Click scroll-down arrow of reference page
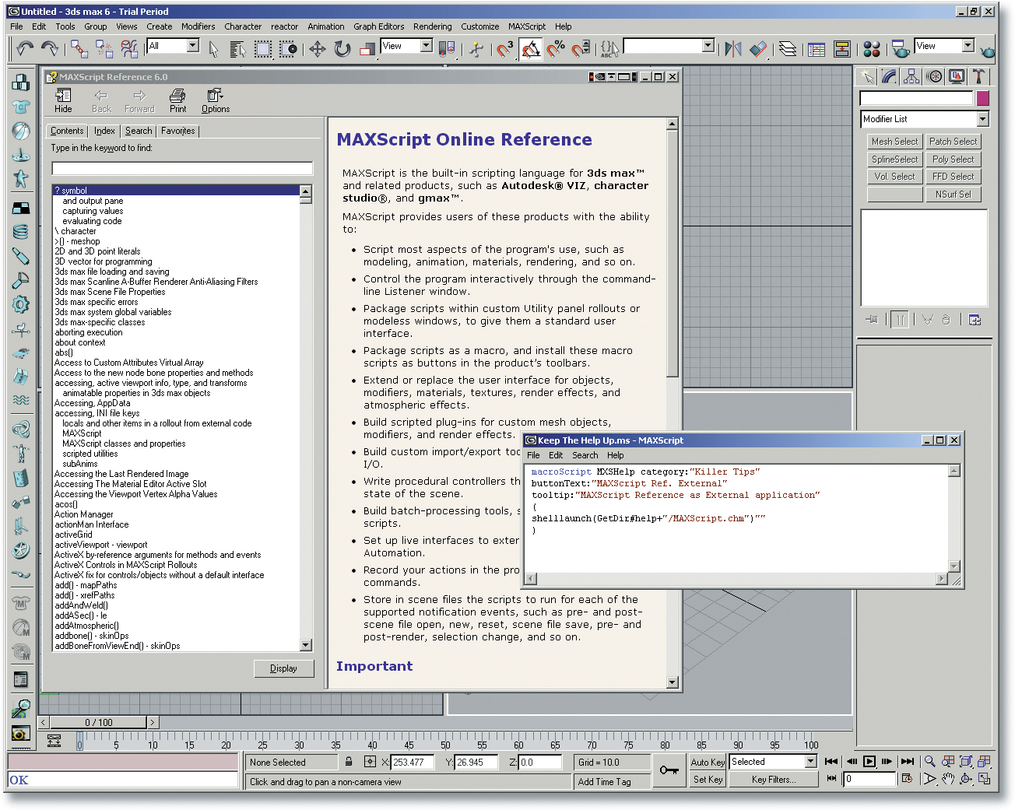The image size is (1015, 810). pyautogui.click(x=673, y=682)
